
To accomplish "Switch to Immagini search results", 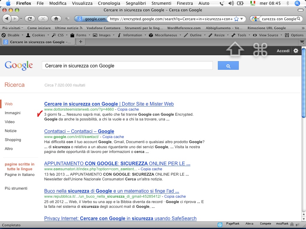I will coord(13,113).
